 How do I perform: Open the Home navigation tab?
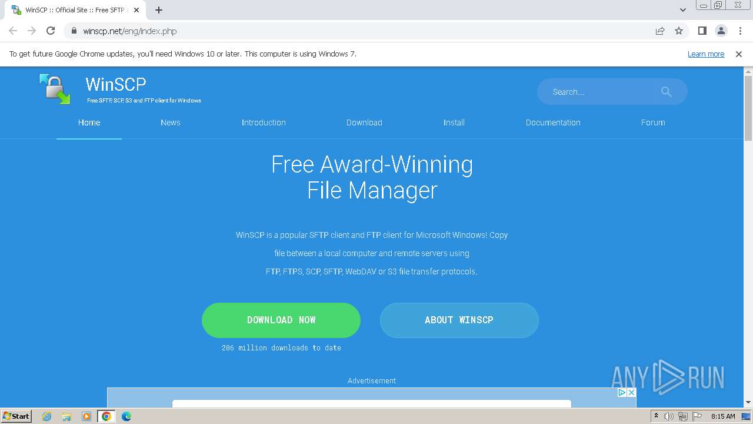pos(89,122)
